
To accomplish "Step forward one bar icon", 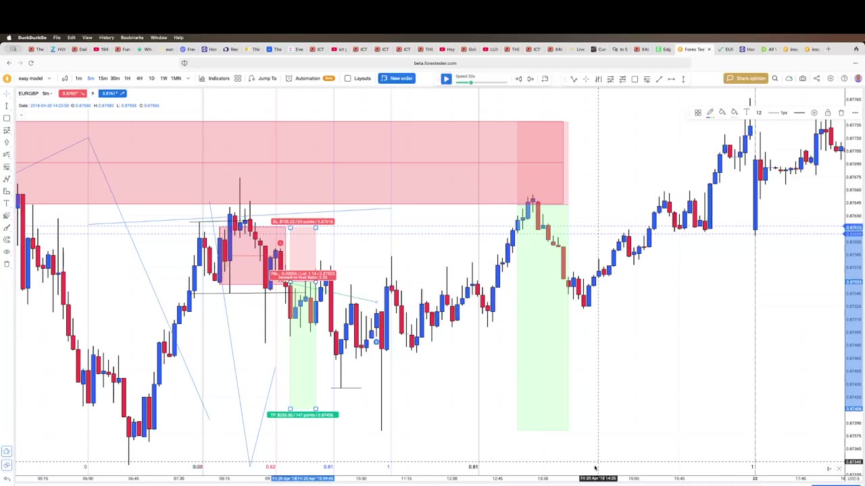I will (530, 79).
